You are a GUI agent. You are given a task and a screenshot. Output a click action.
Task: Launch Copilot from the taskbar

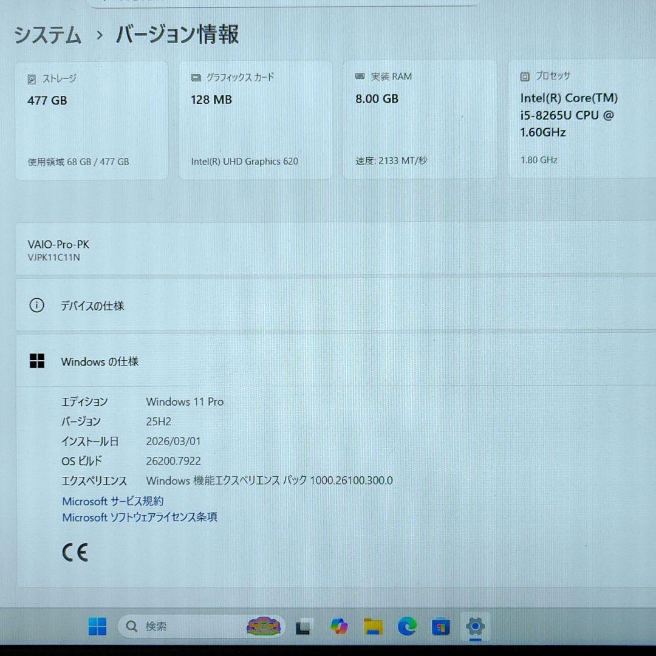(339, 626)
